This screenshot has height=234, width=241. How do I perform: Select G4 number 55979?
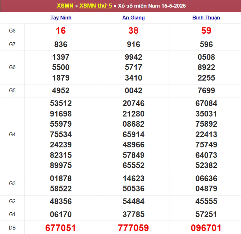pyautogui.click(x=61, y=124)
